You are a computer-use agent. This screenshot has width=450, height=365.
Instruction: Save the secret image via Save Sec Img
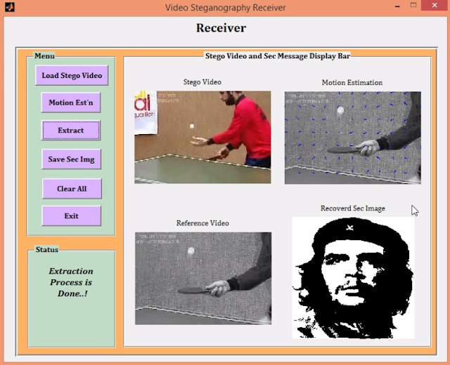(72, 159)
